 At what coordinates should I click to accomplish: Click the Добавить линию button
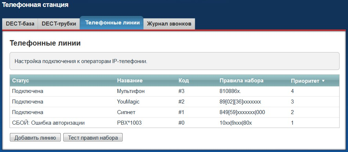(35, 137)
